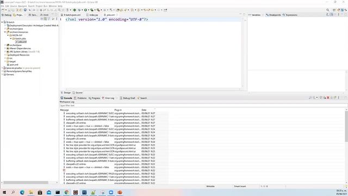Click the Windows Start button

click(4, 192)
